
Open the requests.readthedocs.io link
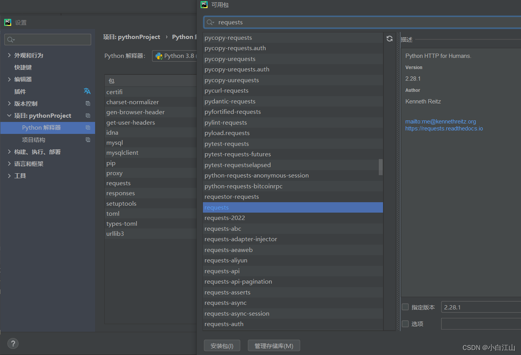point(444,128)
